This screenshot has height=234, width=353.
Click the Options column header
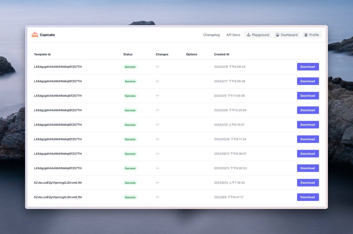[x=192, y=54]
